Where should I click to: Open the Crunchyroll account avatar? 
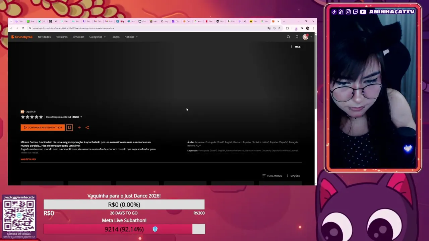click(x=305, y=37)
